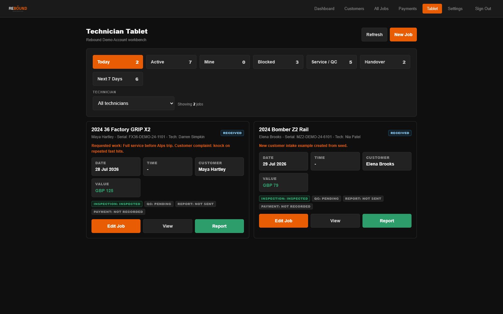Click the GBP 125 value
Screen dimensions: 503x314
(104, 191)
